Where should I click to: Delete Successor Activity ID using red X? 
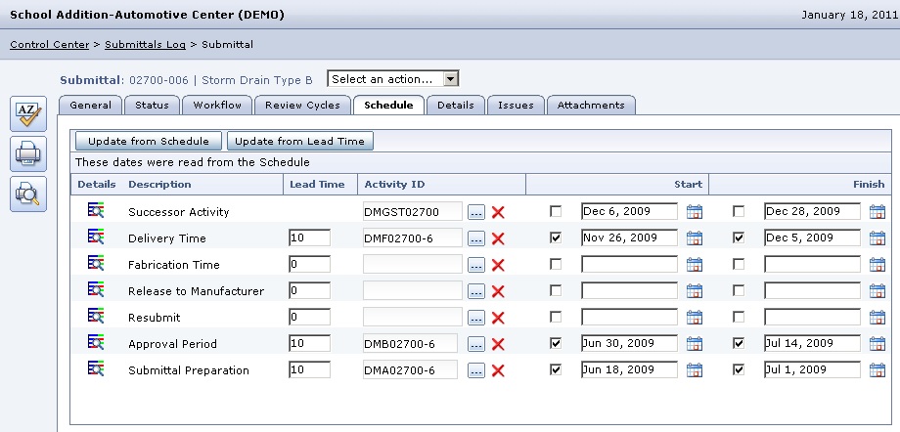(x=498, y=212)
